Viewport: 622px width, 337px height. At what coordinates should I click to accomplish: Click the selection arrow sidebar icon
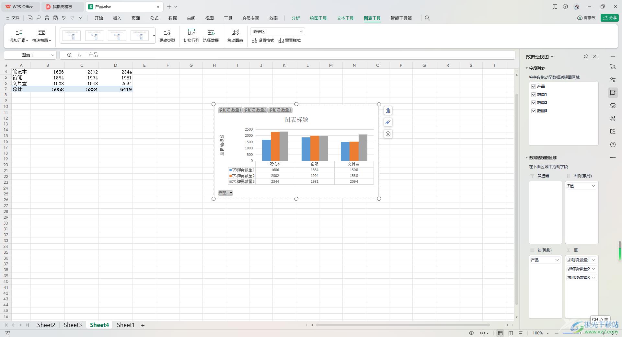click(613, 67)
